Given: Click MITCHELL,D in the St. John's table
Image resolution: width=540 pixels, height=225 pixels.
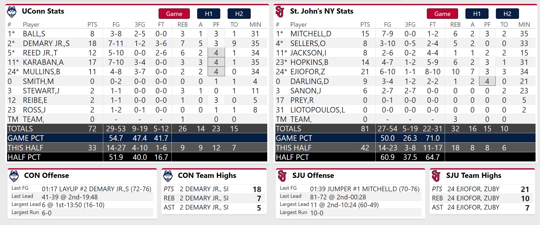Looking at the screenshot, I should click(x=311, y=34).
